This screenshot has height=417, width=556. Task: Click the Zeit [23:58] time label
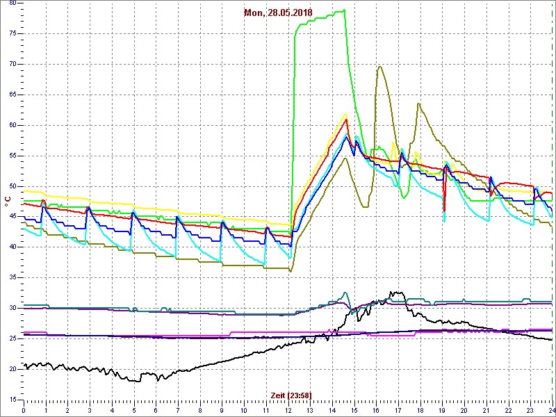(x=291, y=395)
